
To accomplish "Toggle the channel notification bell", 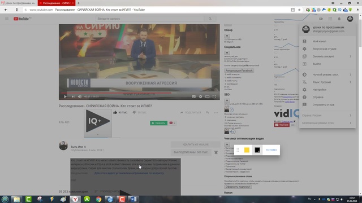I will tap(216, 152).
